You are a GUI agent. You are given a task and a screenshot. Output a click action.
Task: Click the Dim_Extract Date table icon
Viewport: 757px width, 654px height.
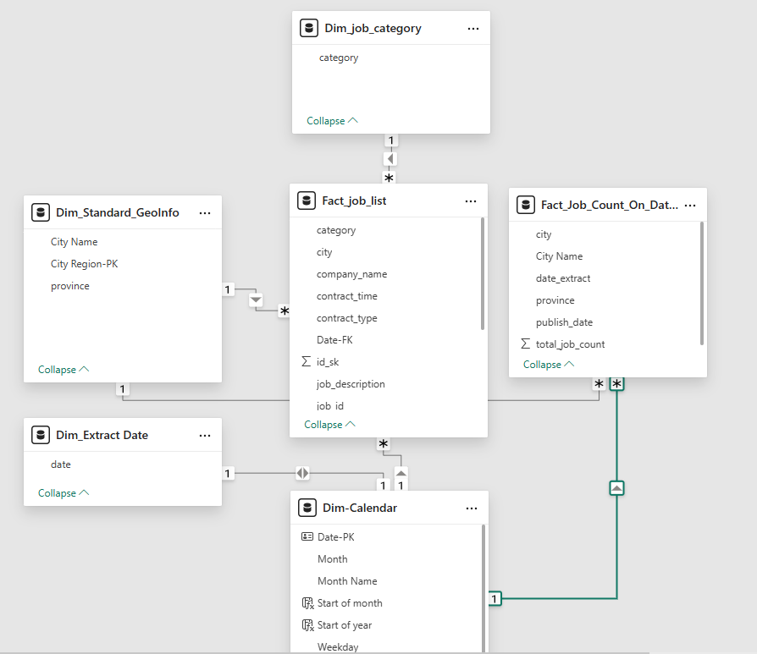40,435
